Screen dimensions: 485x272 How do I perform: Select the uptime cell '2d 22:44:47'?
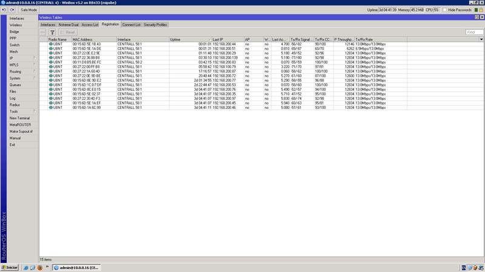(x=202, y=85)
